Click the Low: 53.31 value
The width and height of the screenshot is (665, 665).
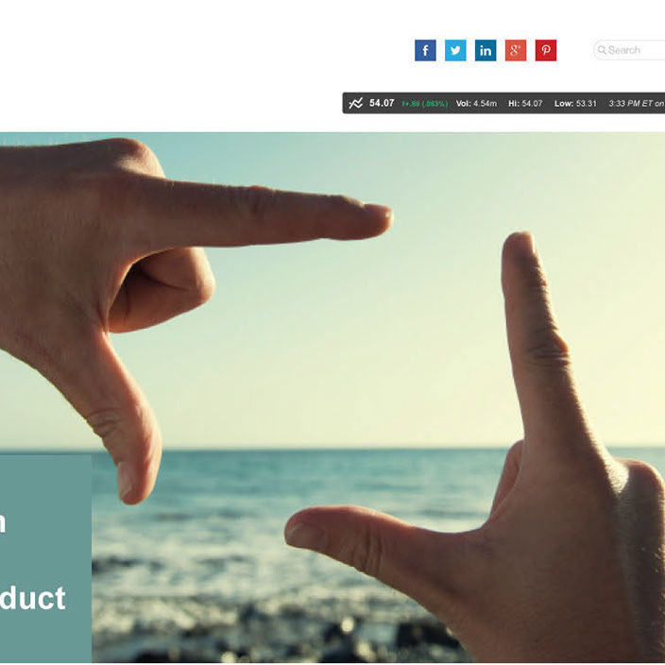pyautogui.click(x=575, y=104)
